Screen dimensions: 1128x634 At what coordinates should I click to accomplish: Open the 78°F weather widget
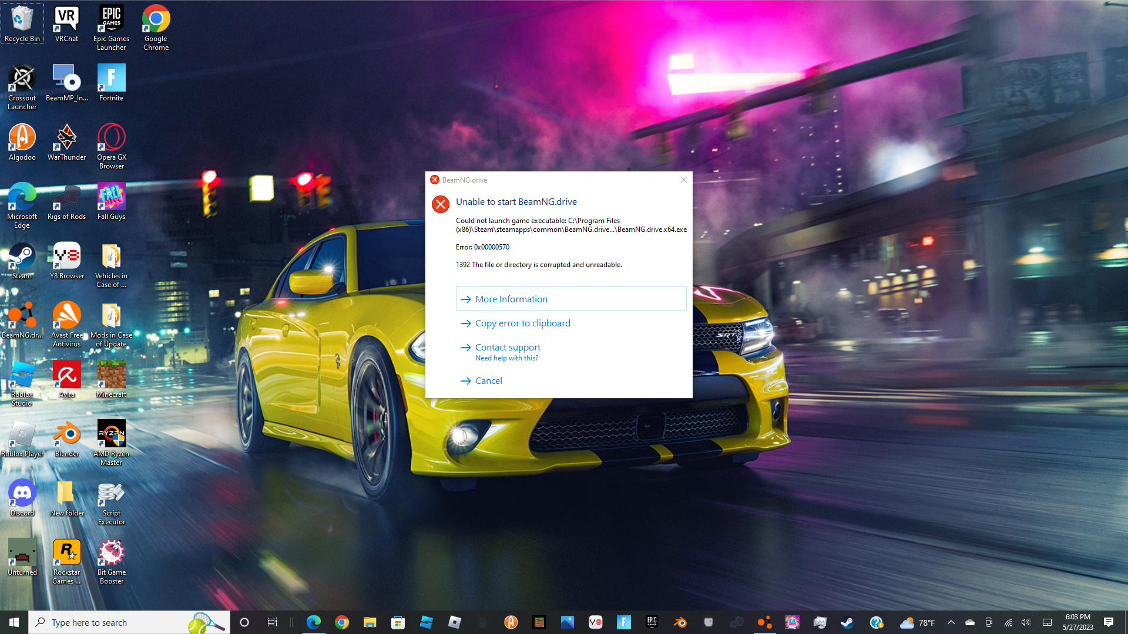coord(918,622)
